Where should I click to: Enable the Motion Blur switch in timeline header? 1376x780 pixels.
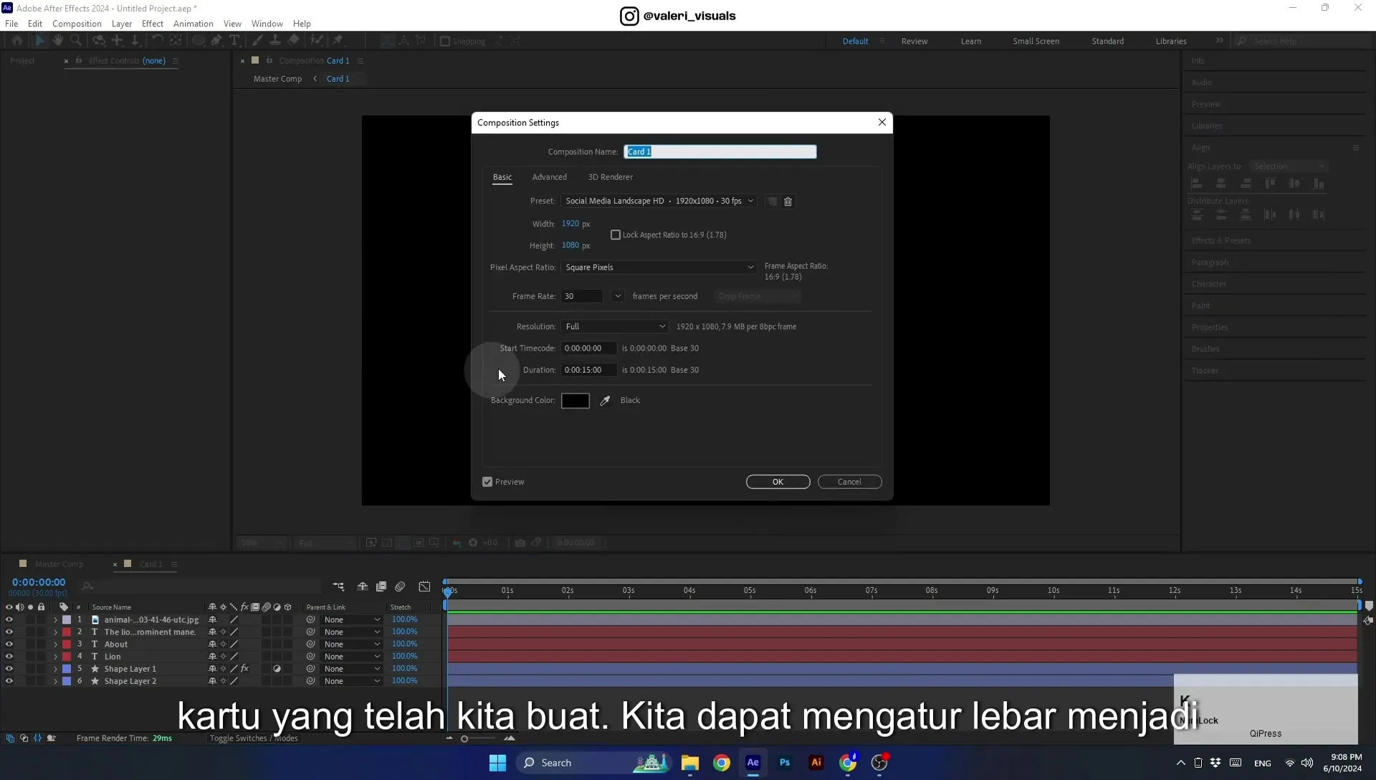(x=401, y=586)
